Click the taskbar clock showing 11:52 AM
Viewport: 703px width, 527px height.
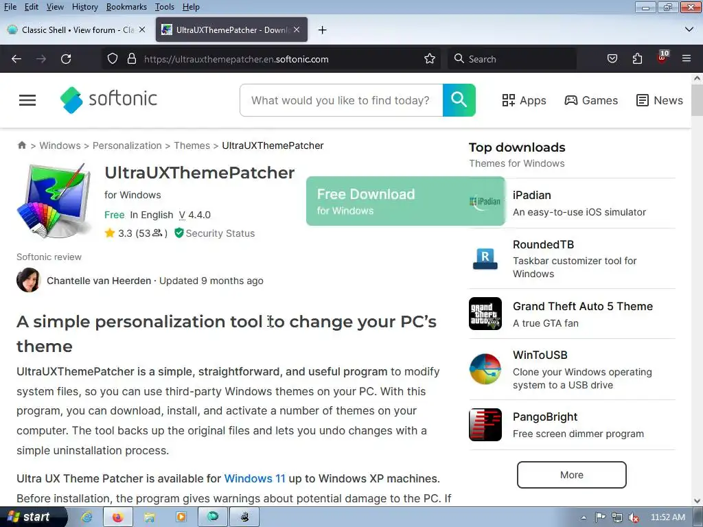[667, 517]
